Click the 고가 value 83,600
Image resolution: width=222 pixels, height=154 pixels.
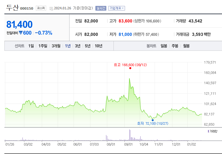[125, 21]
